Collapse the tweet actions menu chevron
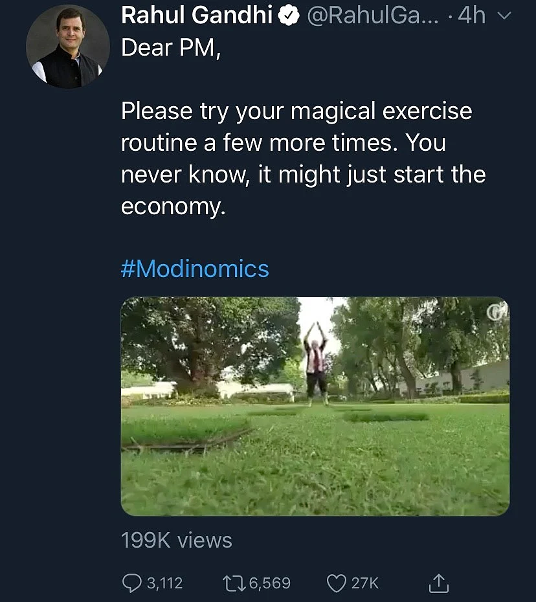This screenshot has width=536, height=602. point(504,16)
